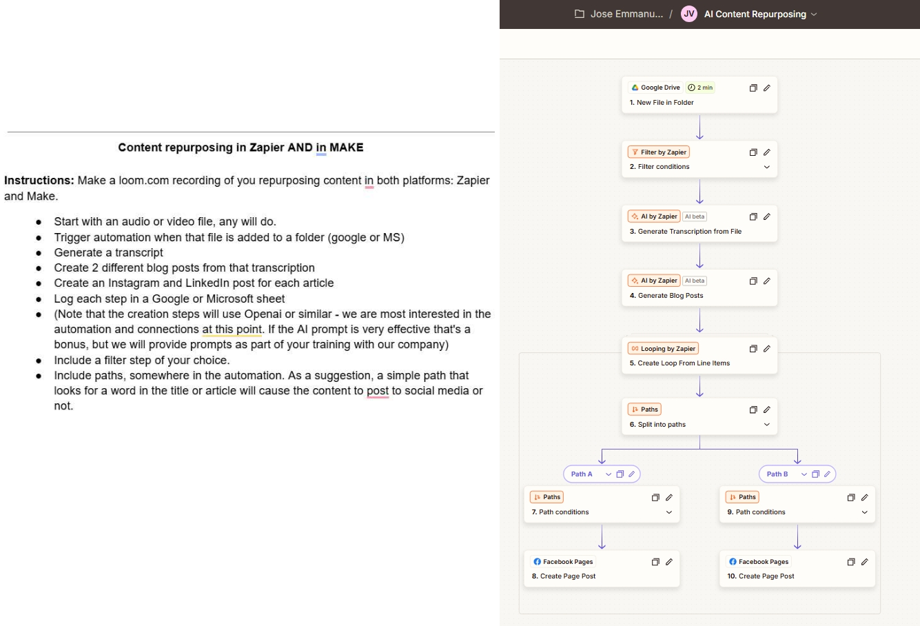Viewport: 920px width, 626px height.
Task: Open the Path A dropdown arrow
Action: [x=609, y=474]
